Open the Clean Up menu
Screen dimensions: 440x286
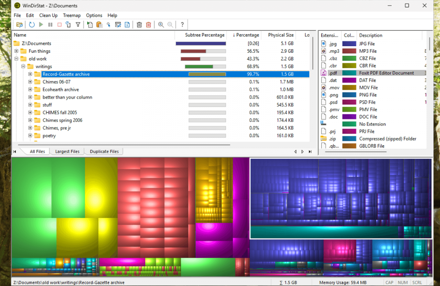(x=48, y=15)
